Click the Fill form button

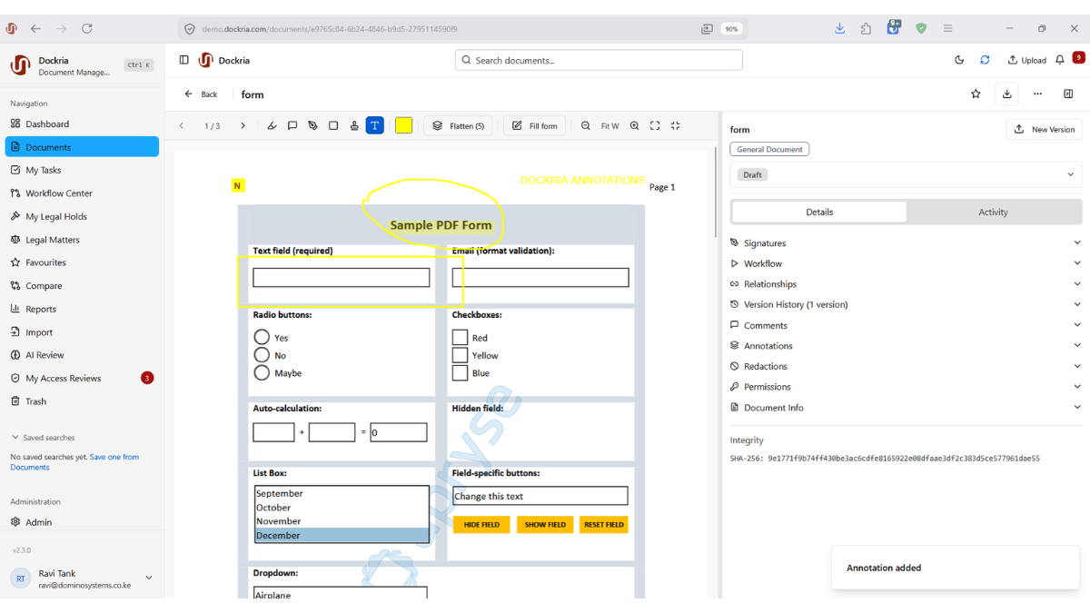(x=534, y=125)
